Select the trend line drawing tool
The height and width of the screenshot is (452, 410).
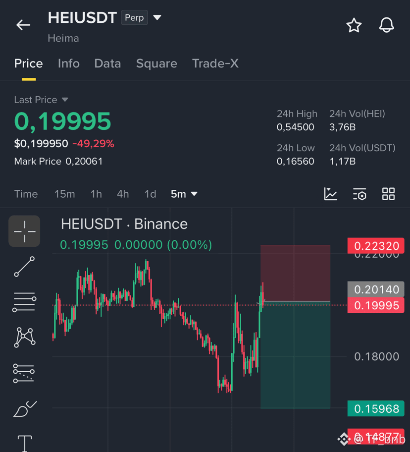click(24, 267)
